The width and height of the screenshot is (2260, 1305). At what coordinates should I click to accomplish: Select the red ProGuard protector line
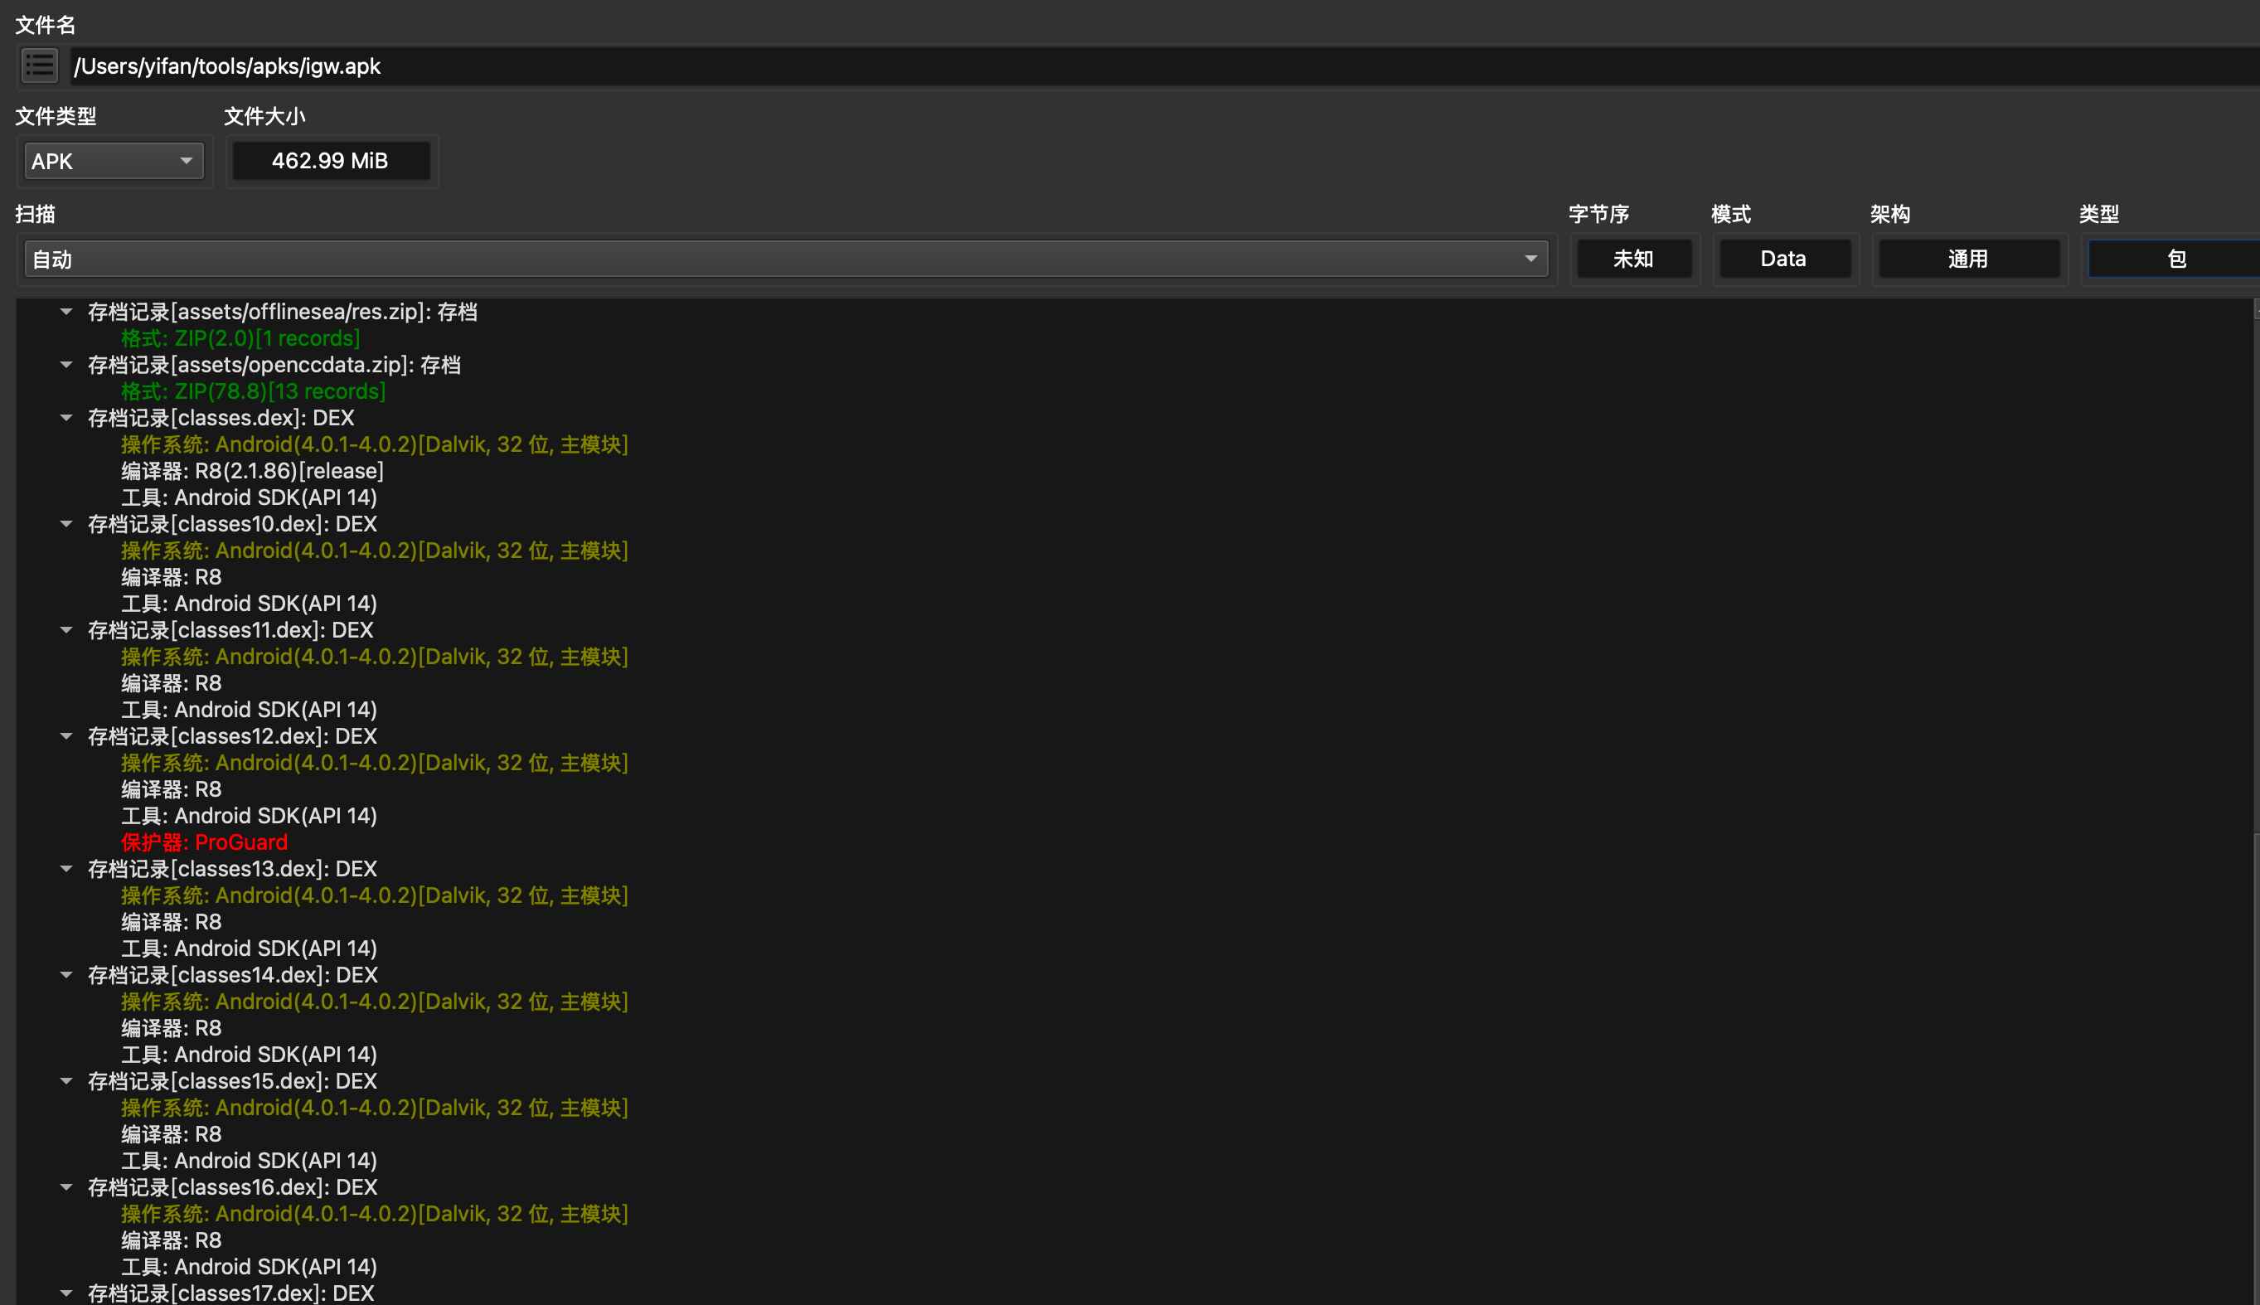coord(204,842)
